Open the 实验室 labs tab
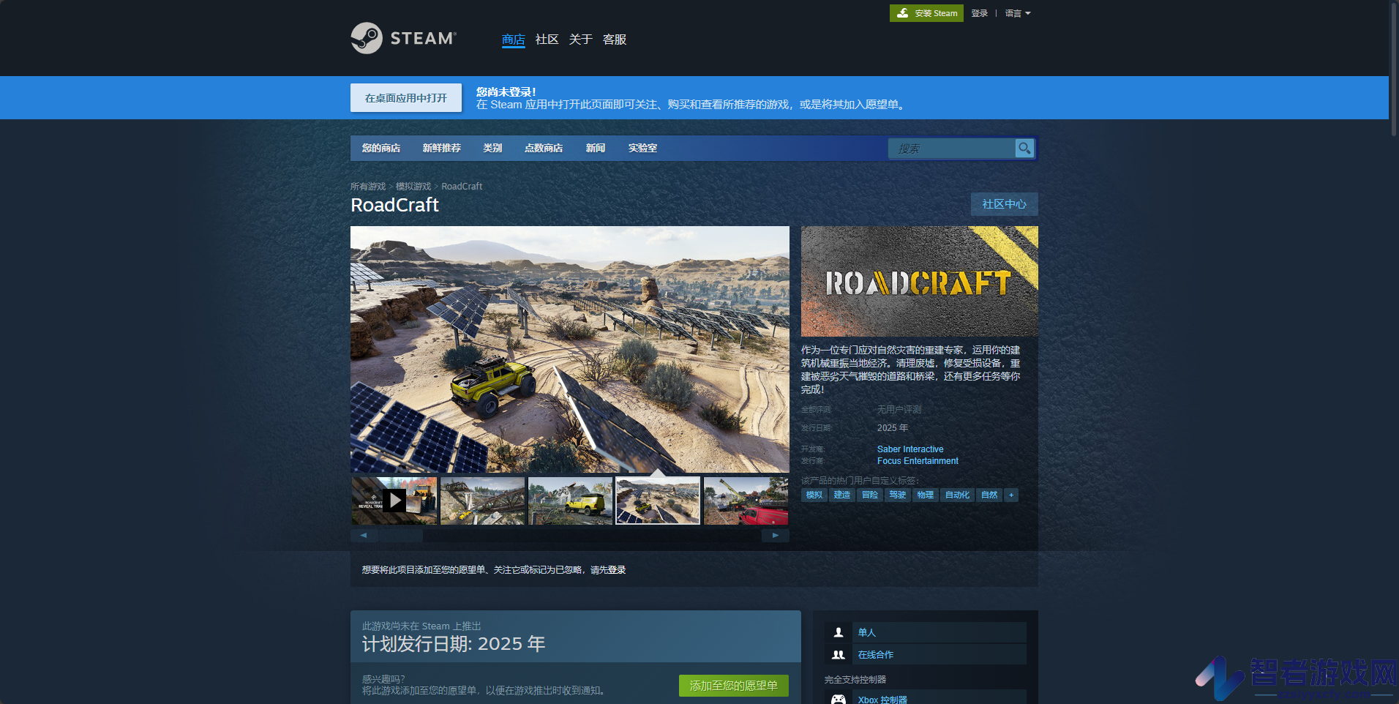 tap(642, 148)
